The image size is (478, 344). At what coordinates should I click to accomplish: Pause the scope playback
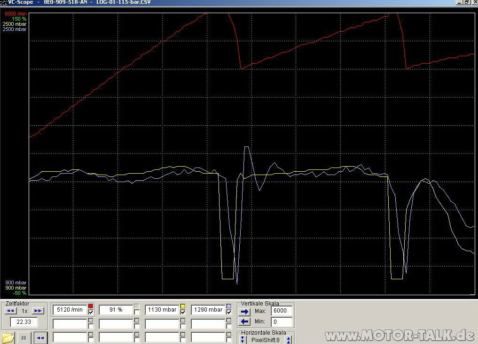tap(24, 337)
